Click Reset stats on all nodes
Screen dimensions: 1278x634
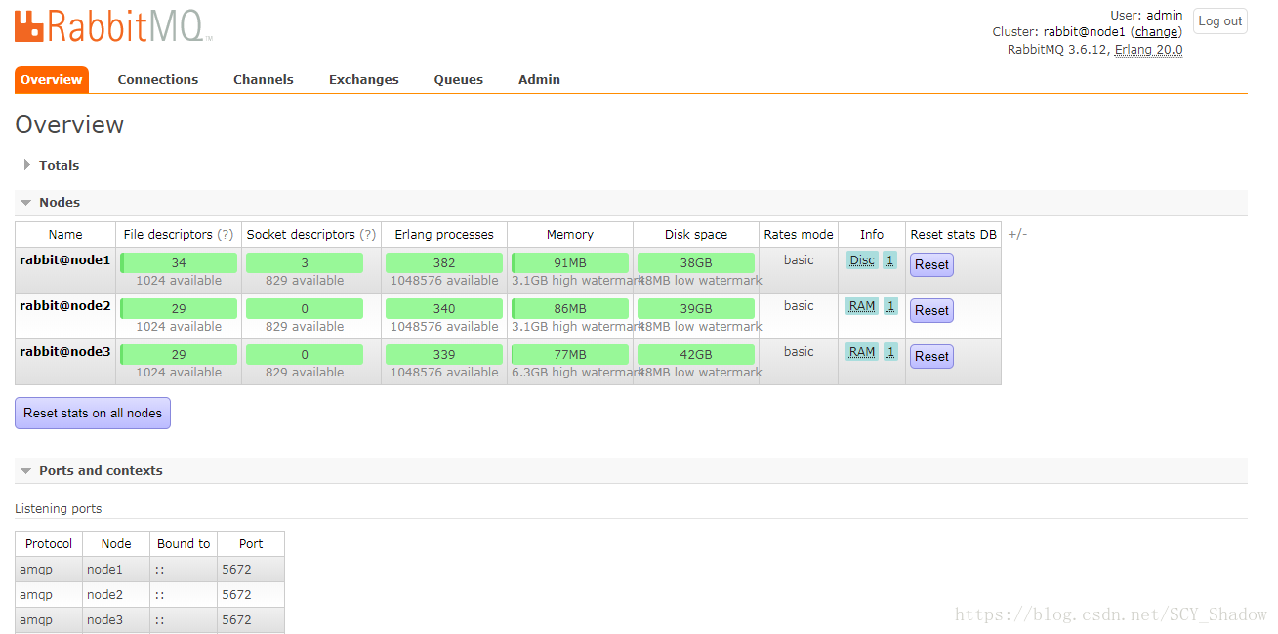93,413
